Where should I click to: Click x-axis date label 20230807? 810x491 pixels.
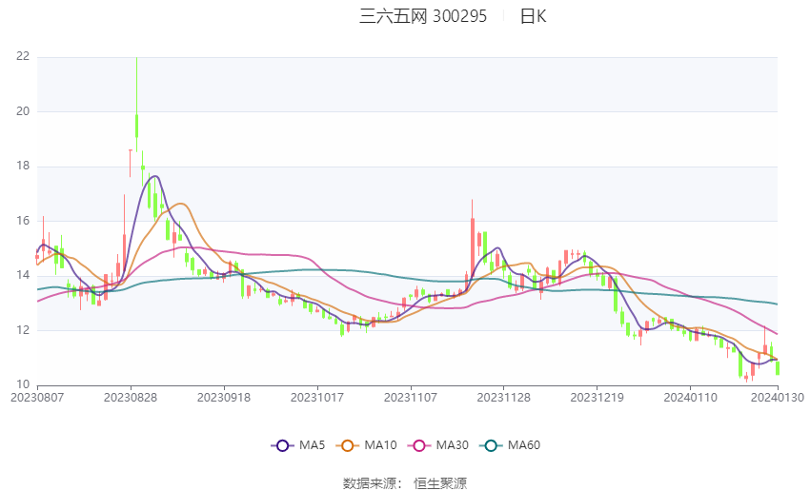[x=37, y=398]
